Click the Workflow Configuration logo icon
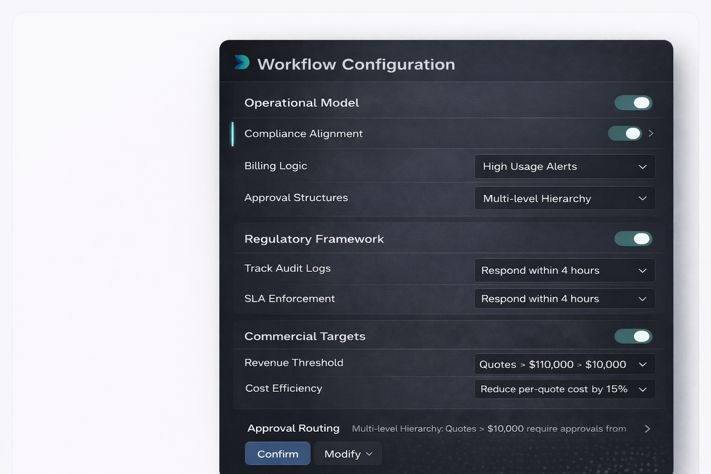Image resolution: width=711 pixels, height=474 pixels. coord(242,62)
